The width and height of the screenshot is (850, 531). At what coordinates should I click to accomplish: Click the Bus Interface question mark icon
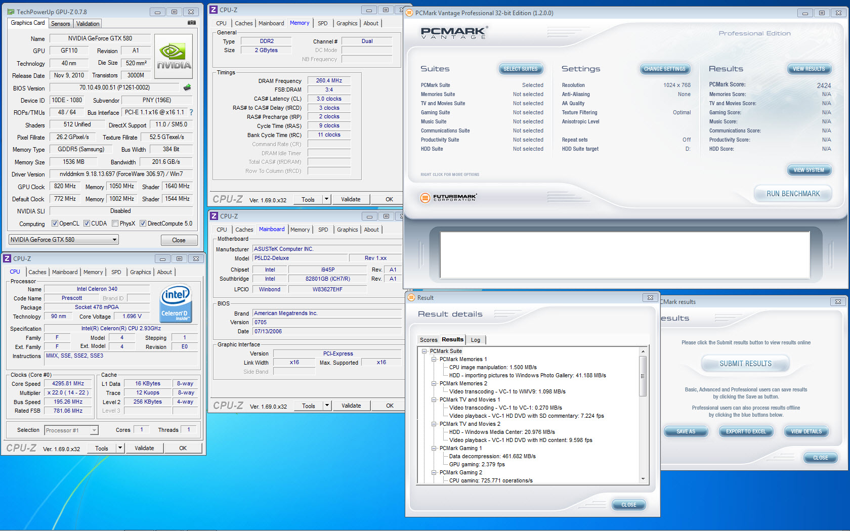click(191, 112)
